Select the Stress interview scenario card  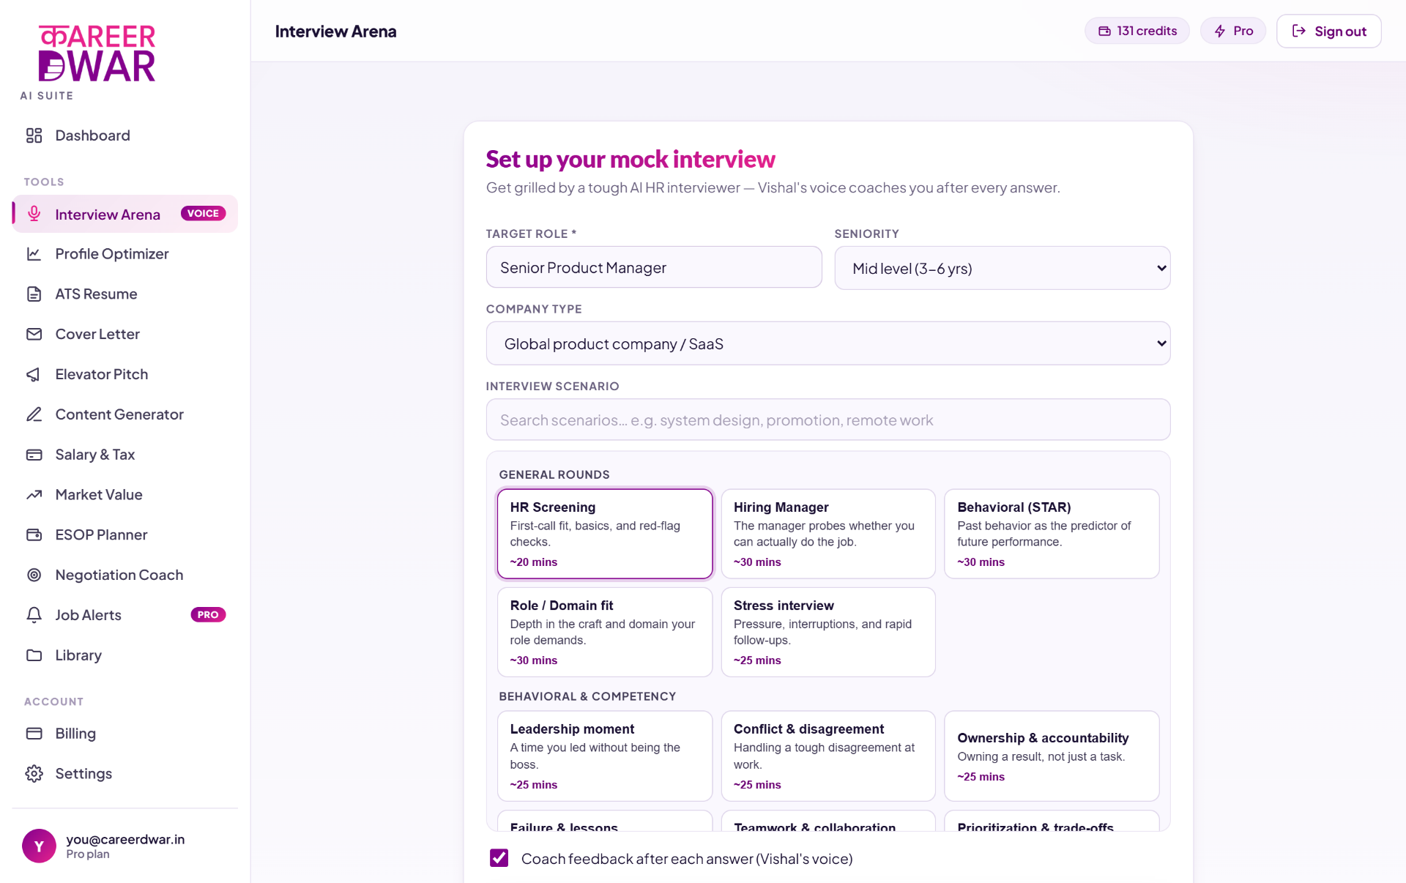(828, 632)
